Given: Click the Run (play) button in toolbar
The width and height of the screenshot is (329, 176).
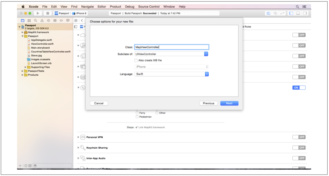Looking at the screenshot, I should pyautogui.click(x=38, y=13).
